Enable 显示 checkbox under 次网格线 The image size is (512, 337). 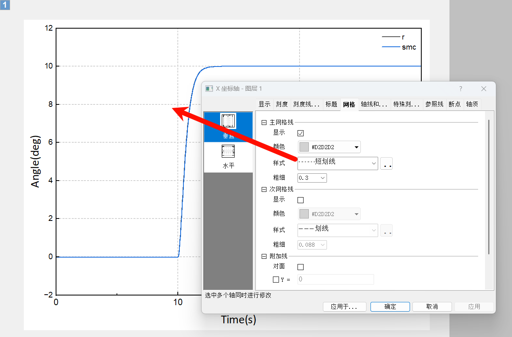point(300,200)
